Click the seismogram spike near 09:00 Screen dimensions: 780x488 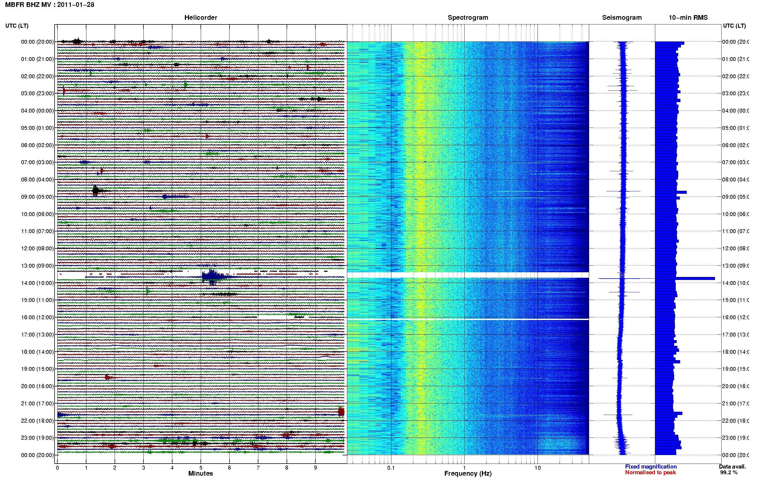pos(623,191)
